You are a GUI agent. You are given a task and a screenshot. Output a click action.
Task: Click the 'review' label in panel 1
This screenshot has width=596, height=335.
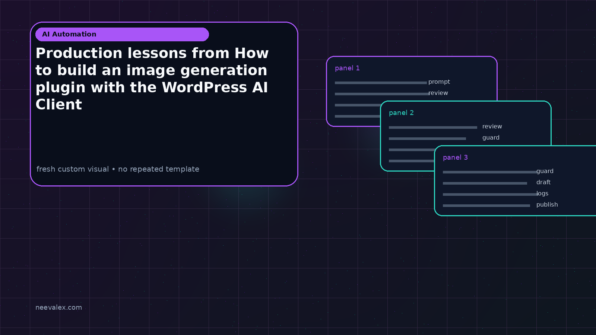pos(438,93)
